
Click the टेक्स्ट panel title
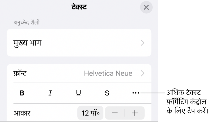click(79, 7)
